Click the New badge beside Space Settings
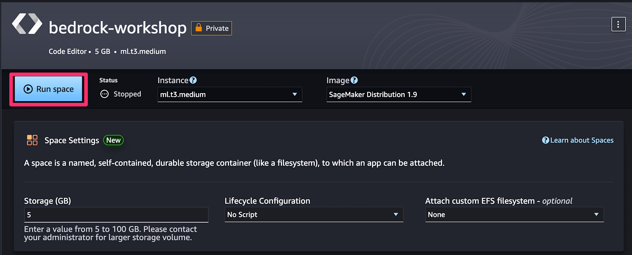This screenshot has height=255, width=632. (x=113, y=140)
